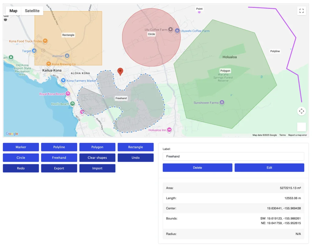Click the red marker pin on map

(x=120, y=71)
